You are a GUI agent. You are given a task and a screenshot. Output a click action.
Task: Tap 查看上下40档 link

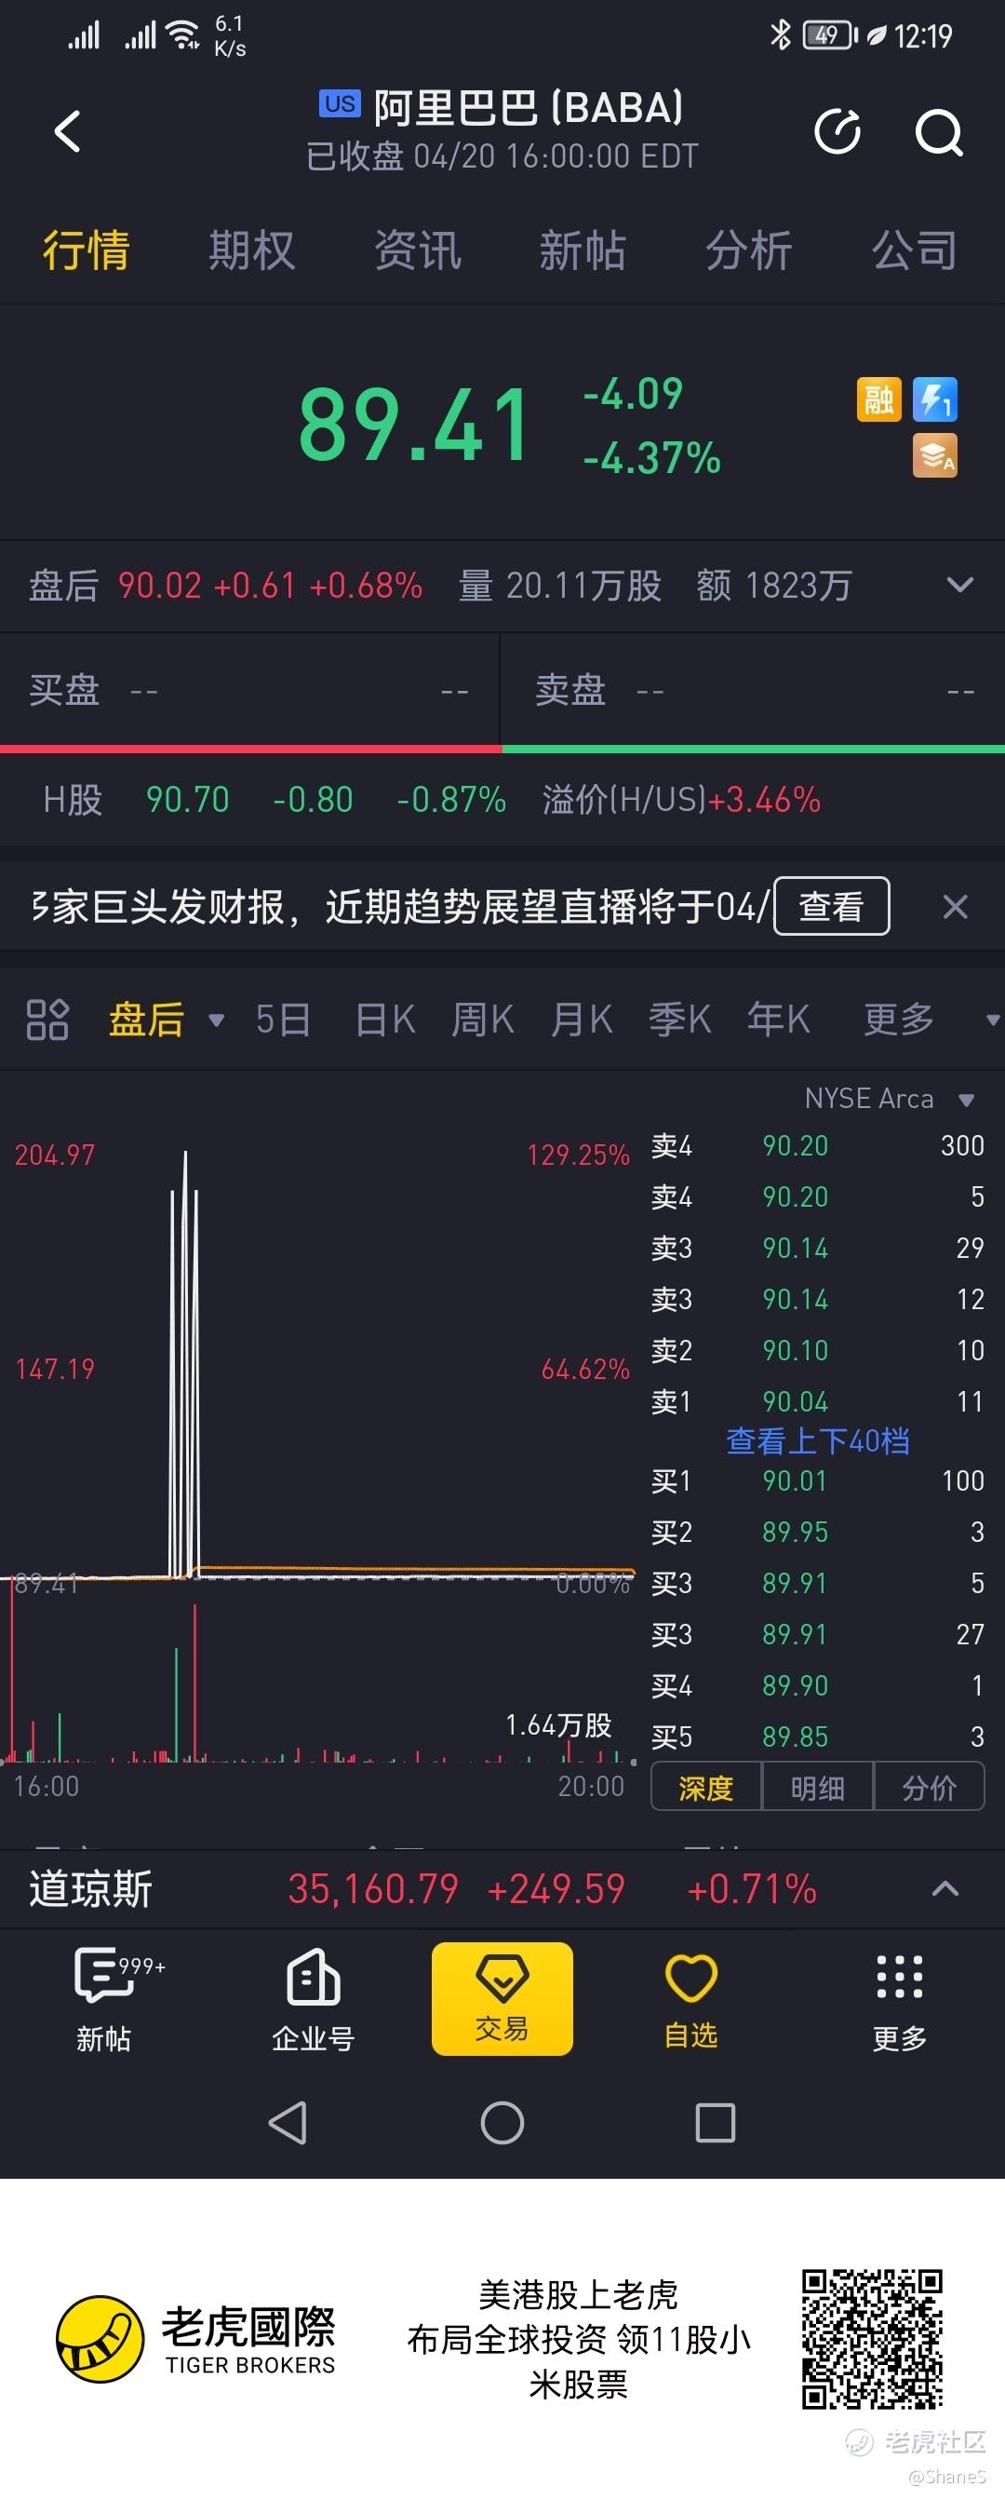point(818,1440)
